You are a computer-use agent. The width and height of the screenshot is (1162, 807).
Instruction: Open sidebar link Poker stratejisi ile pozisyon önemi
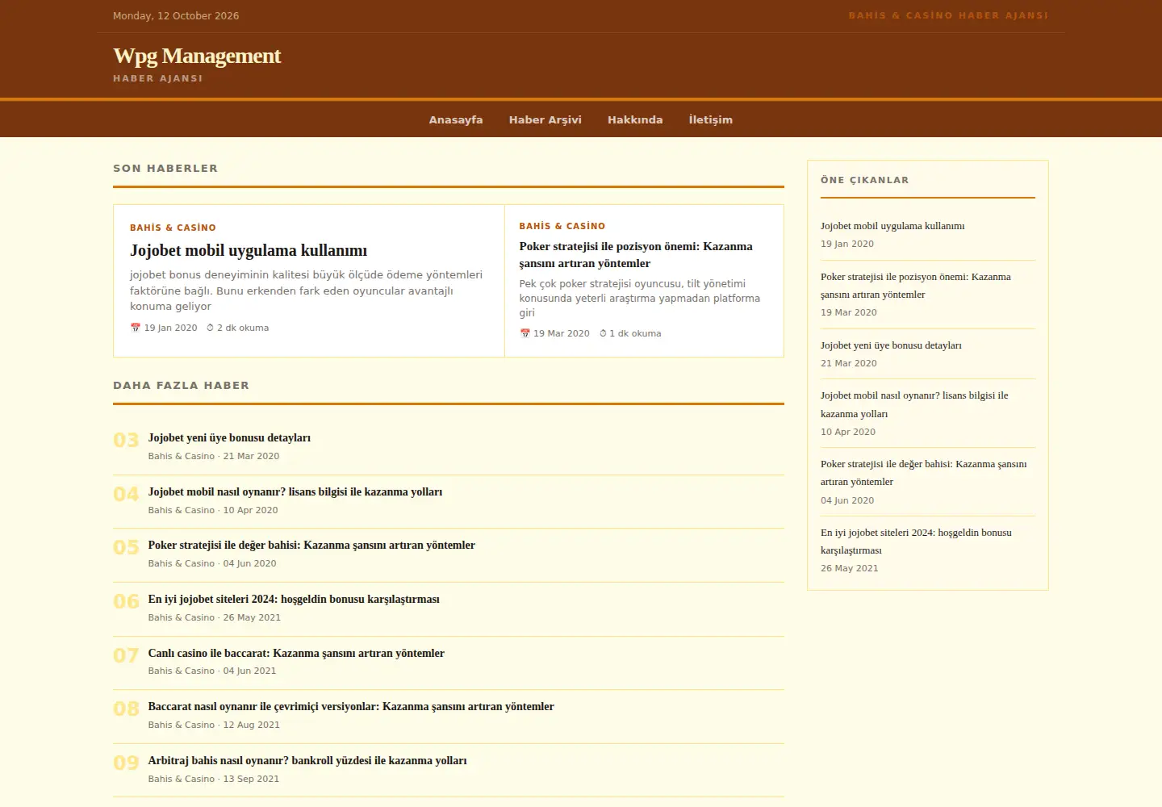click(x=916, y=286)
